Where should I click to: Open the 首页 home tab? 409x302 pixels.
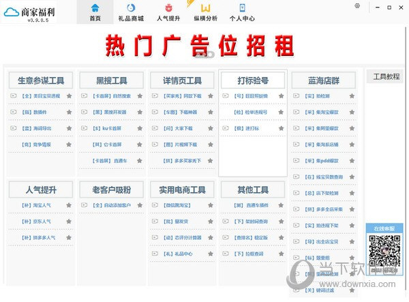95,12
